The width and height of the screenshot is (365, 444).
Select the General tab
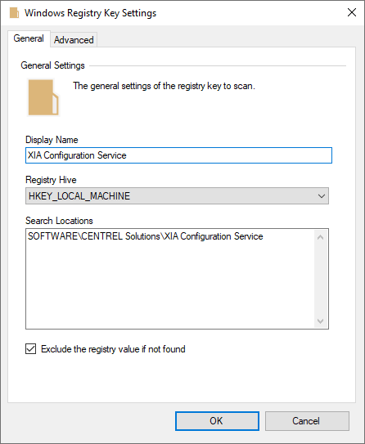coord(29,38)
